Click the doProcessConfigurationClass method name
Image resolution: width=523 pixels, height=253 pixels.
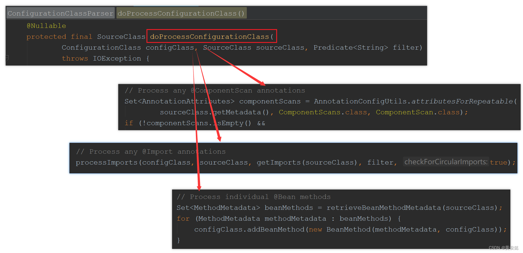click(209, 37)
